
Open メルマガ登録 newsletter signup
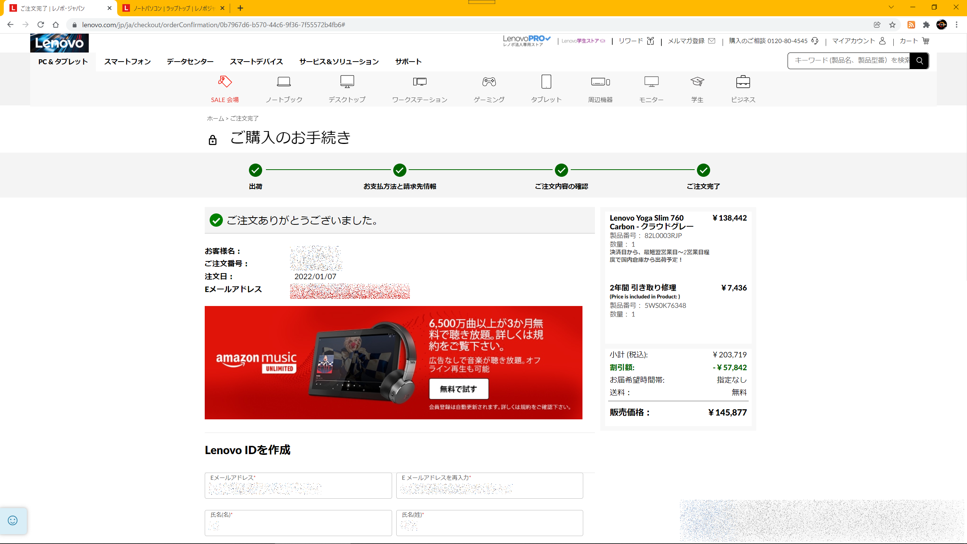pyautogui.click(x=691, y=41)
